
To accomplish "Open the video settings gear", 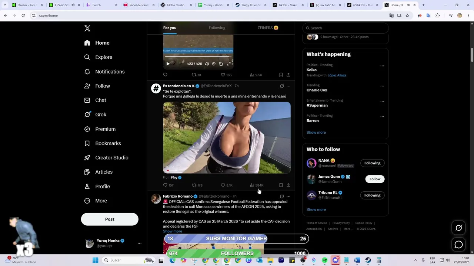I will 214,64.
